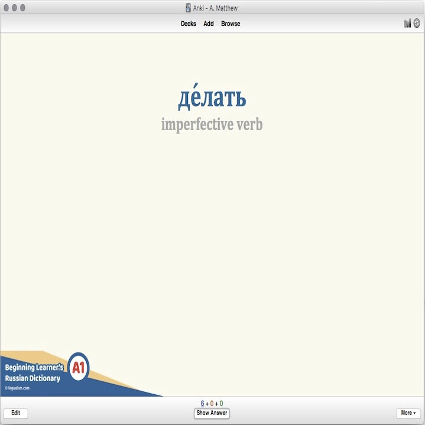Click the lingualism.com copyright text
The width and height of the screenshot is (425, 425).
17,388
